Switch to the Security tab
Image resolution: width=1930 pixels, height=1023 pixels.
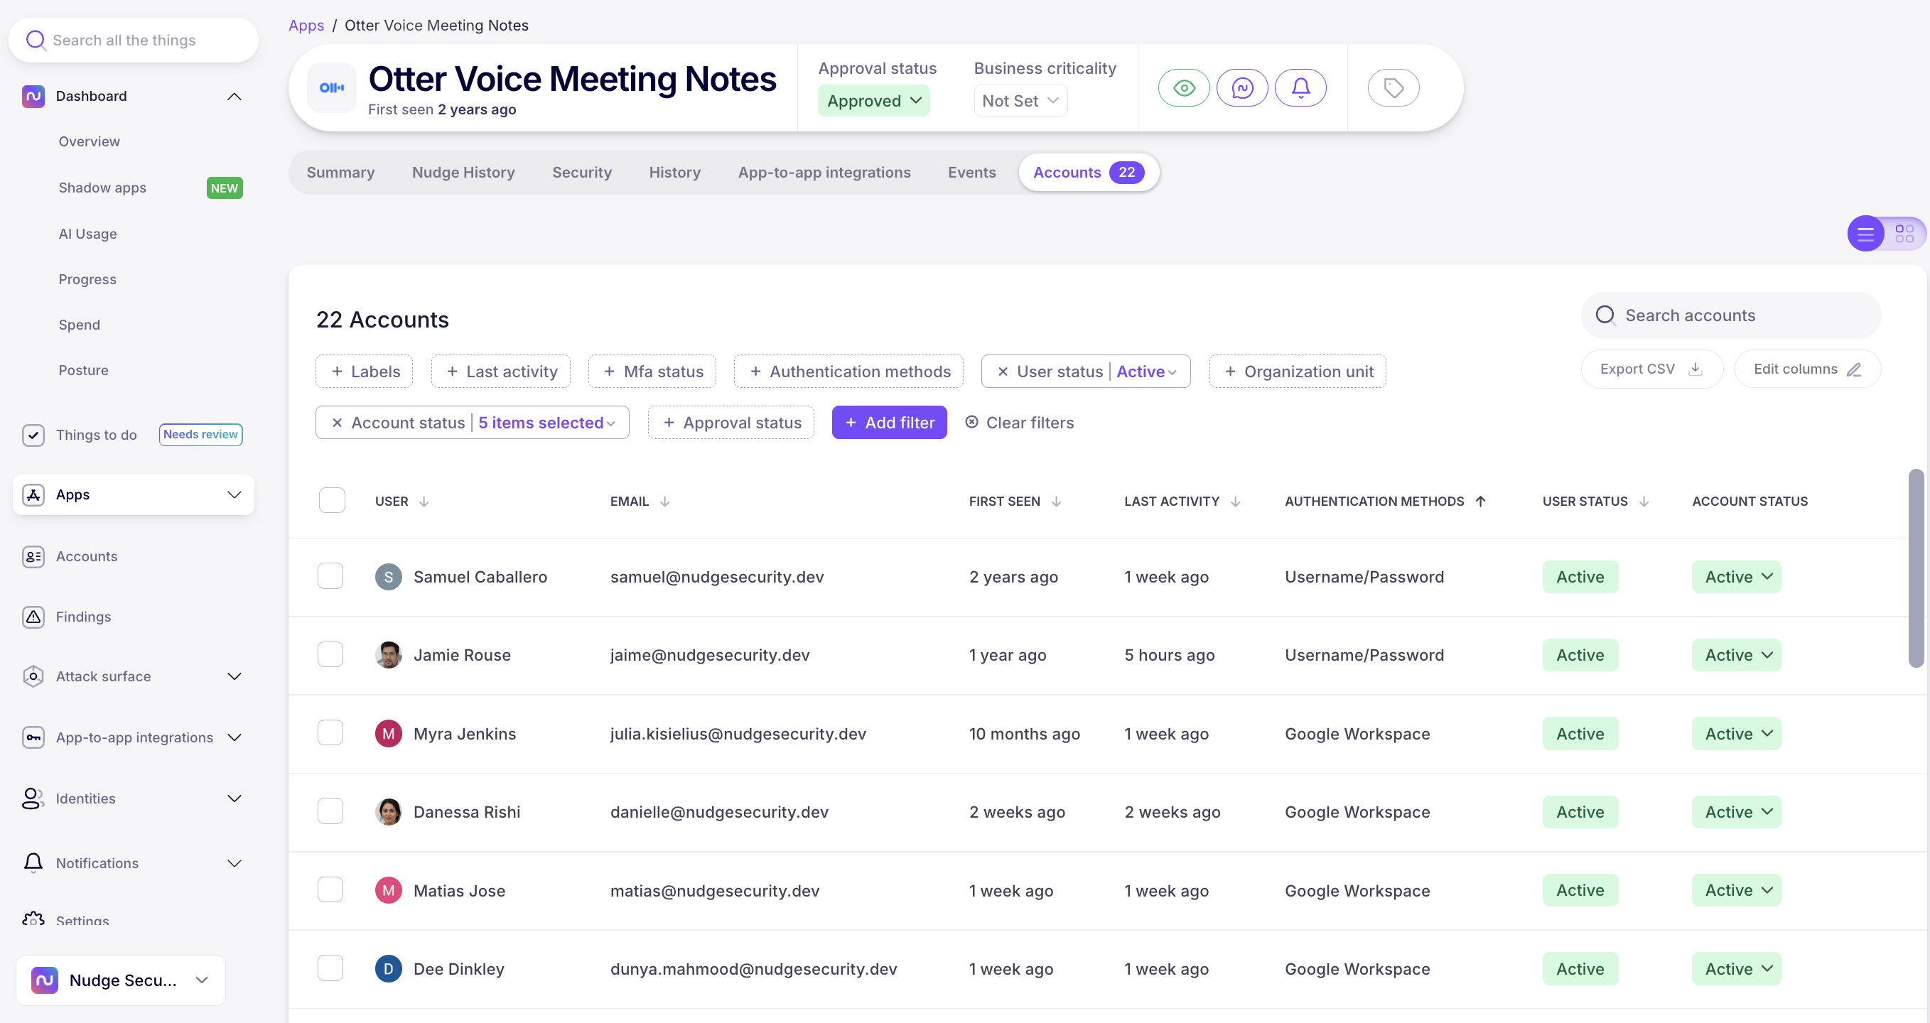point(581,172)
